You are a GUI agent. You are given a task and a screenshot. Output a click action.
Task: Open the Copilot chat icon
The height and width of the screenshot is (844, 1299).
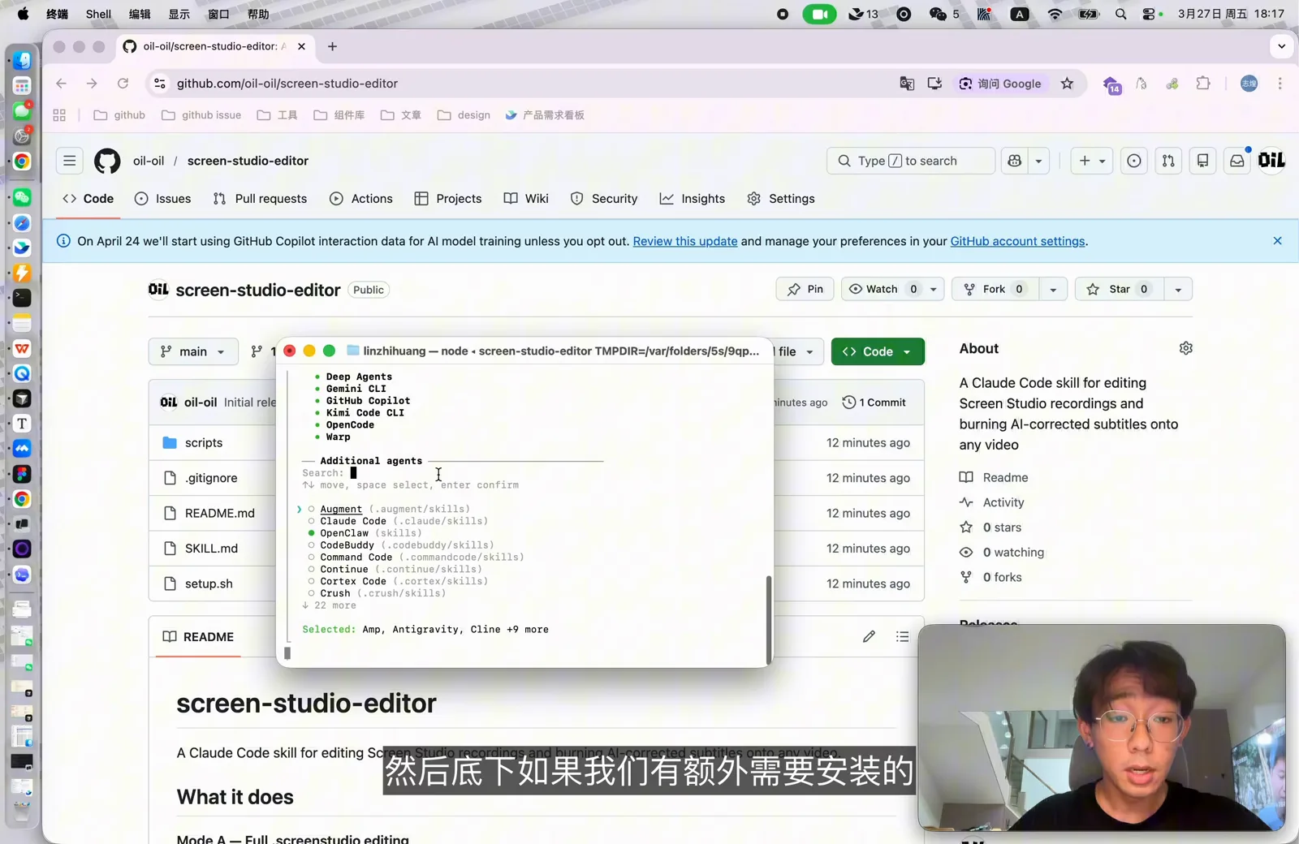[1014, 161]
